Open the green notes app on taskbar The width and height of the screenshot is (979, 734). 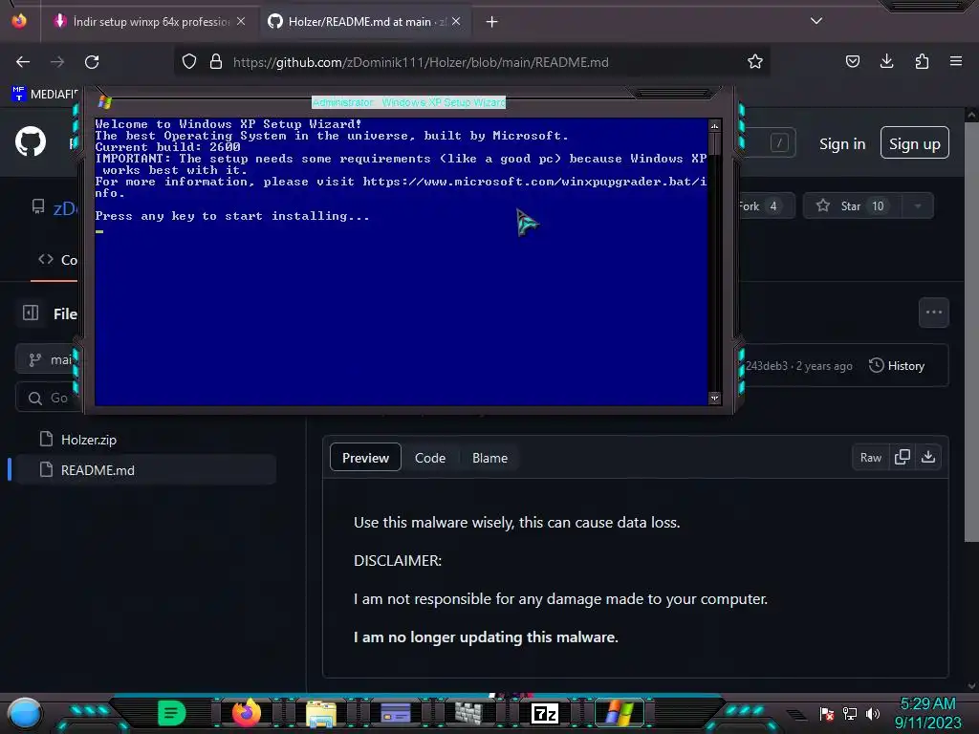(x=172, y=713)
